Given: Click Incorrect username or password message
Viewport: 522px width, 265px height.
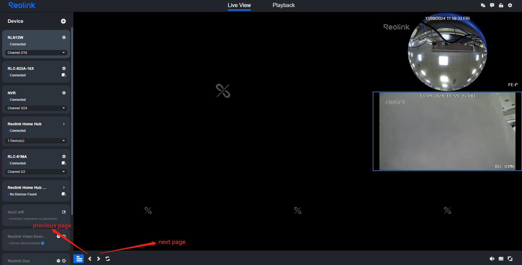Looking at the screenshot, I should (x=33, y=219).
